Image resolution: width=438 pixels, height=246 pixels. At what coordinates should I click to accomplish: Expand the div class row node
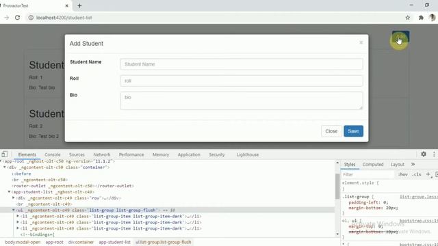14,197
